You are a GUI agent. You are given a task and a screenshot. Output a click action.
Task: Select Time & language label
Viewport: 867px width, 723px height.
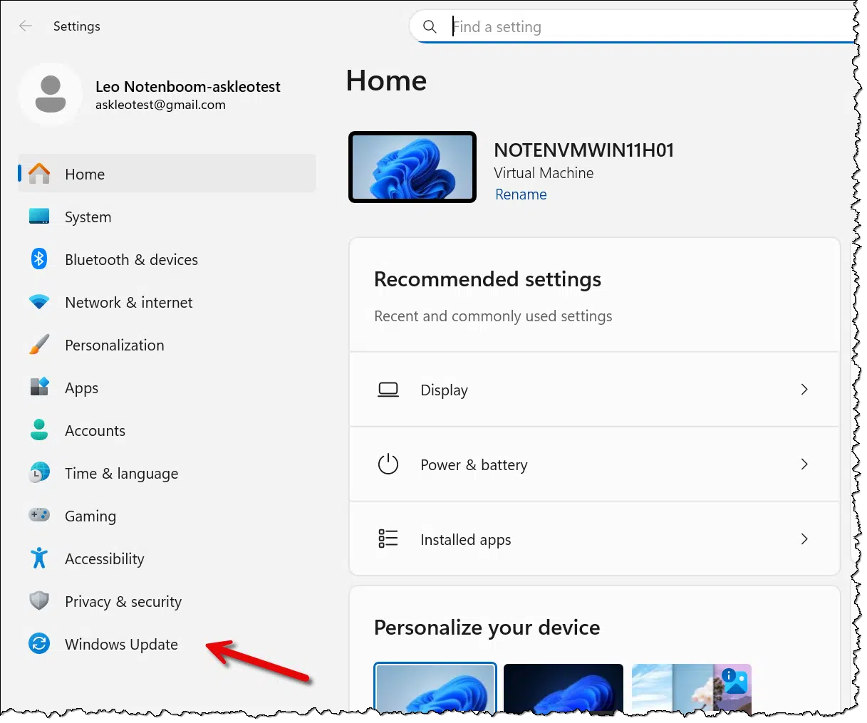(x=122, y=474)
